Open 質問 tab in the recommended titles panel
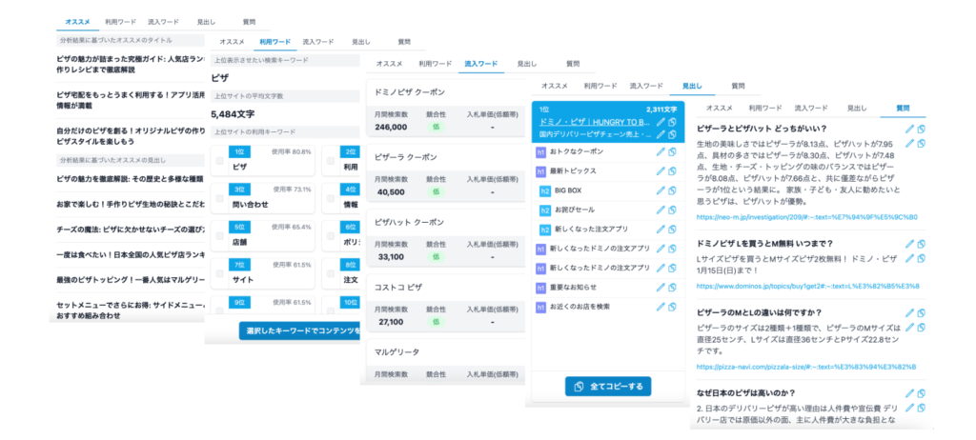 coord(249,22)
